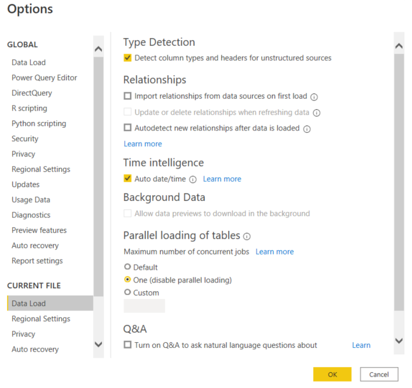Open Global Auto recovery settings
412x388 pixels.
(x=35, y=246)
